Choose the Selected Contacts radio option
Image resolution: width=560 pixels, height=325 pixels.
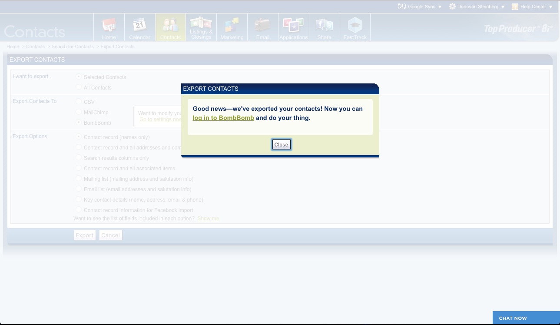tap(79, 76)
